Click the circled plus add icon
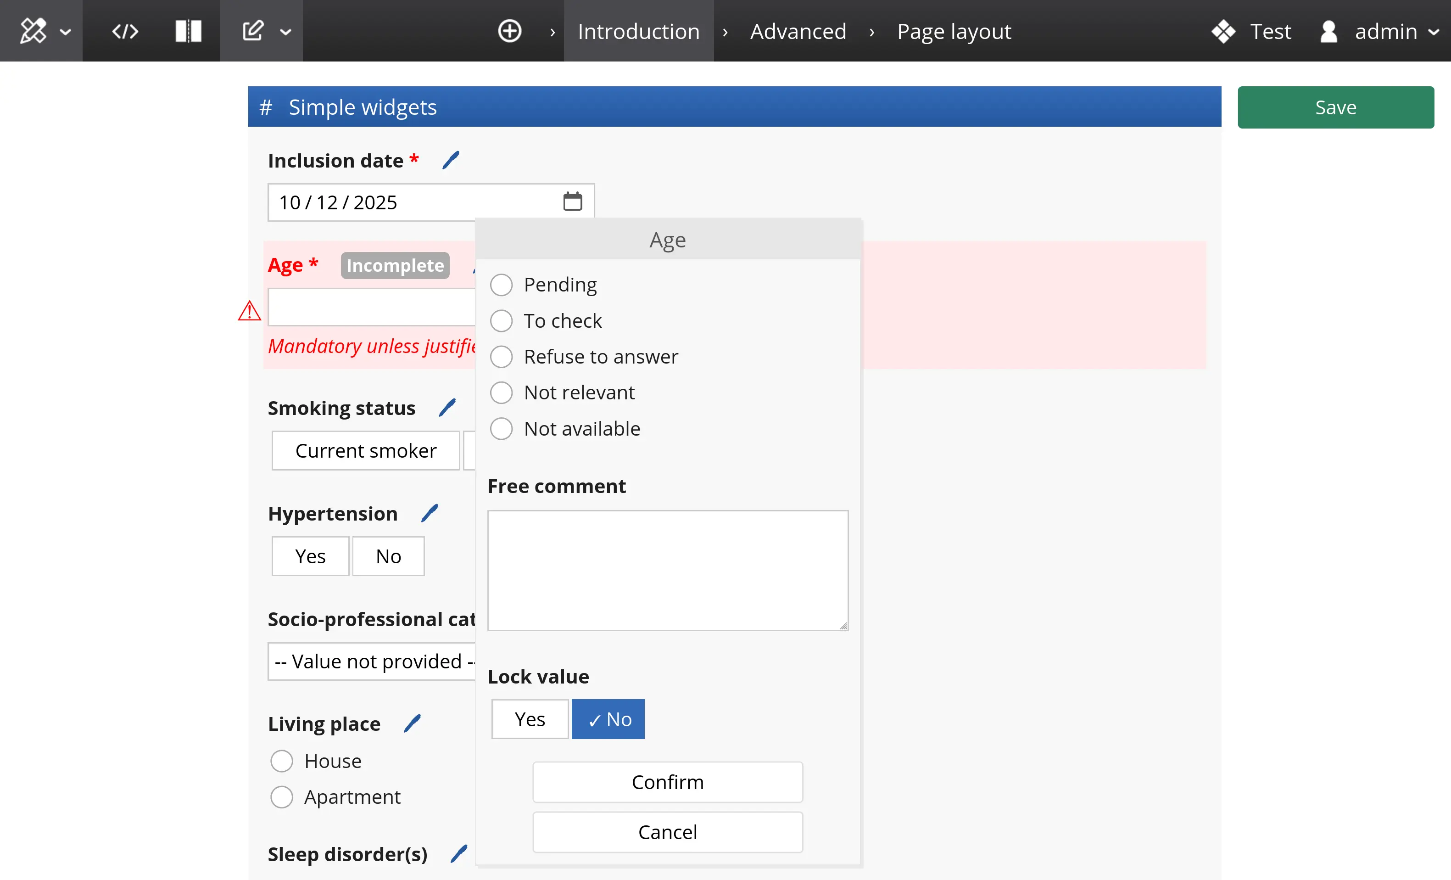Viewport: 1451px width, 880px height. pyautogui.click(x=509, y=31)
